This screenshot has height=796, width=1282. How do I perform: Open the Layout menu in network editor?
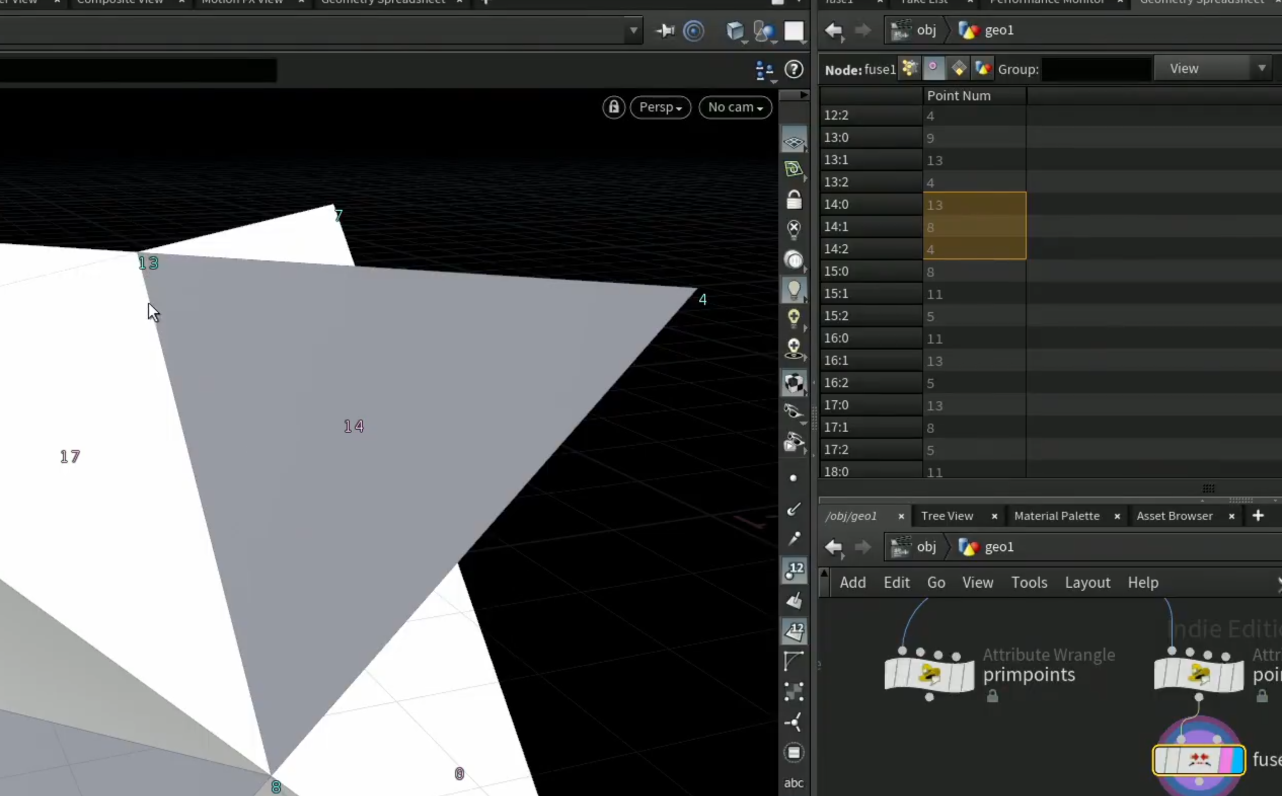[x=1088, y=582]
